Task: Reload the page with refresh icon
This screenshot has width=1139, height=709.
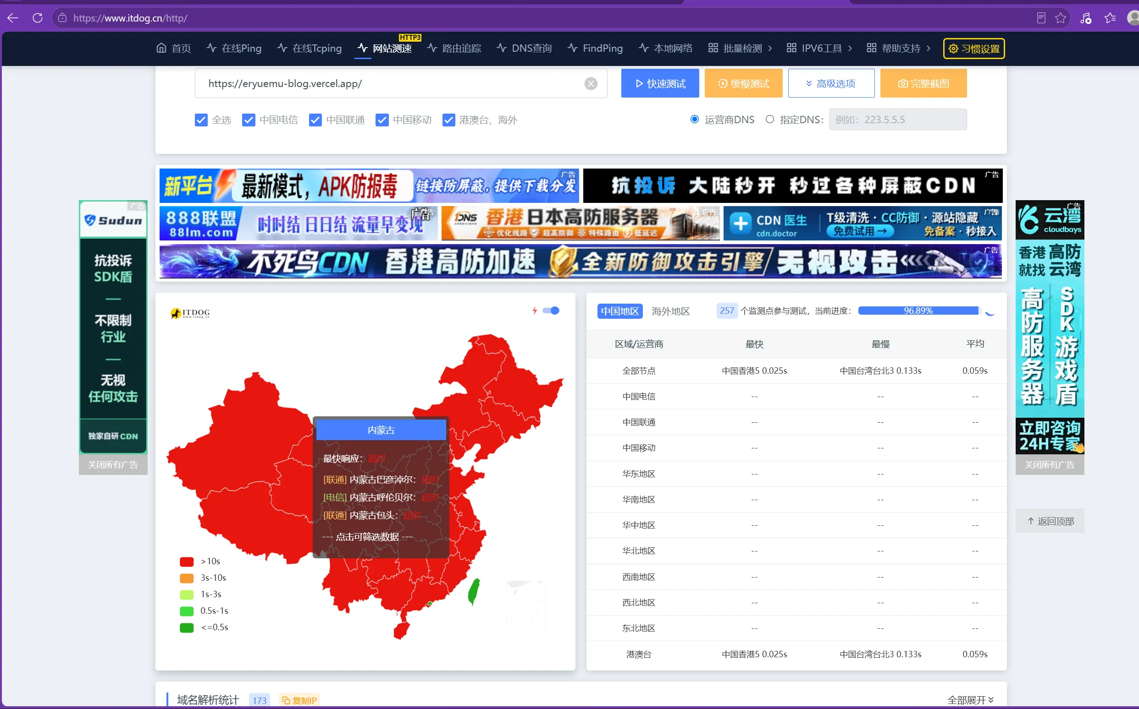Action: 38,18
